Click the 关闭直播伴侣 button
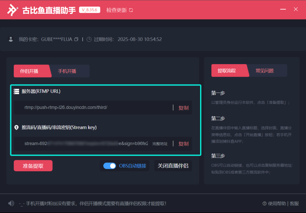This screenshot has width=306, height=213. tap(173, 166)
